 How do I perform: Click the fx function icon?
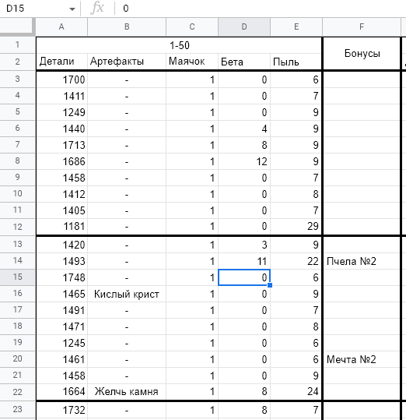[x=97, y=8]
